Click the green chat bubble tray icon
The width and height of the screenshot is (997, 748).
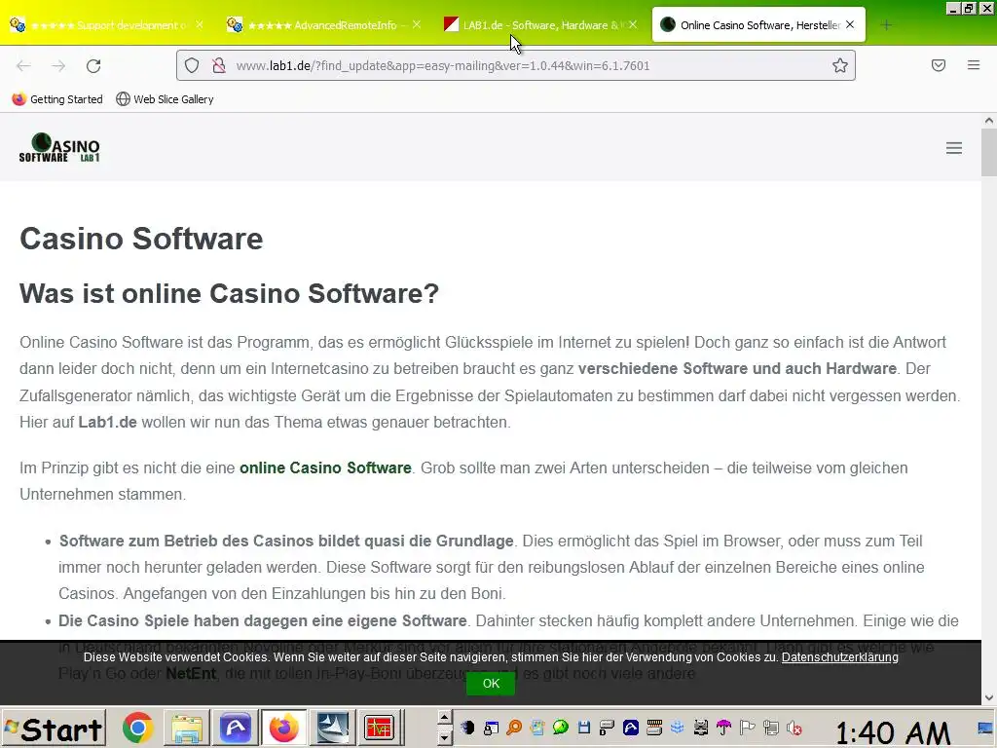tap(560, 728)
